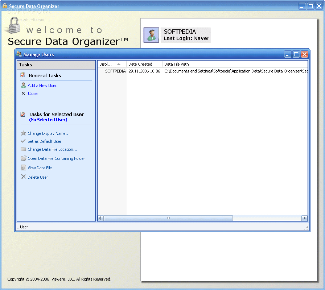The image size is (325, 290).
Task: Close the Manage Users window
Action: coord(304,54)
